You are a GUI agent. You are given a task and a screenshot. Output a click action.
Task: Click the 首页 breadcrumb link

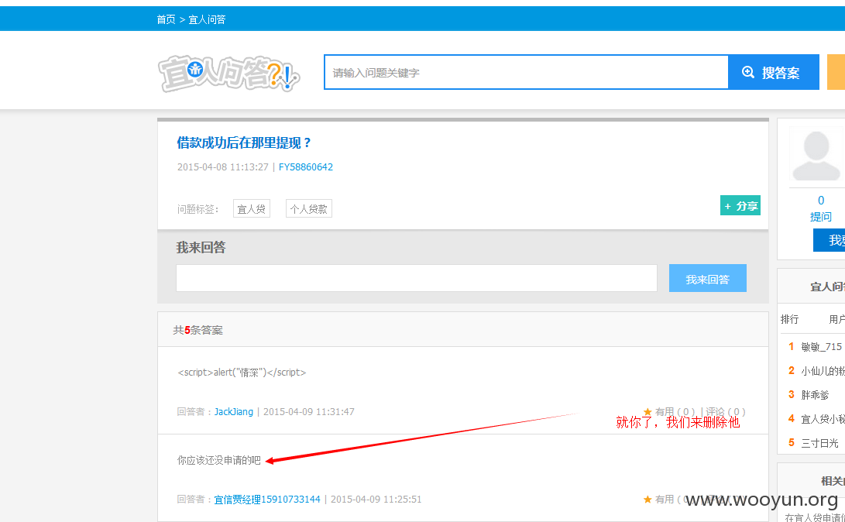pos(166,19)
